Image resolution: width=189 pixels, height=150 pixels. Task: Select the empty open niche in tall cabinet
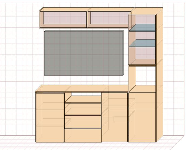(x=146, y=76)
